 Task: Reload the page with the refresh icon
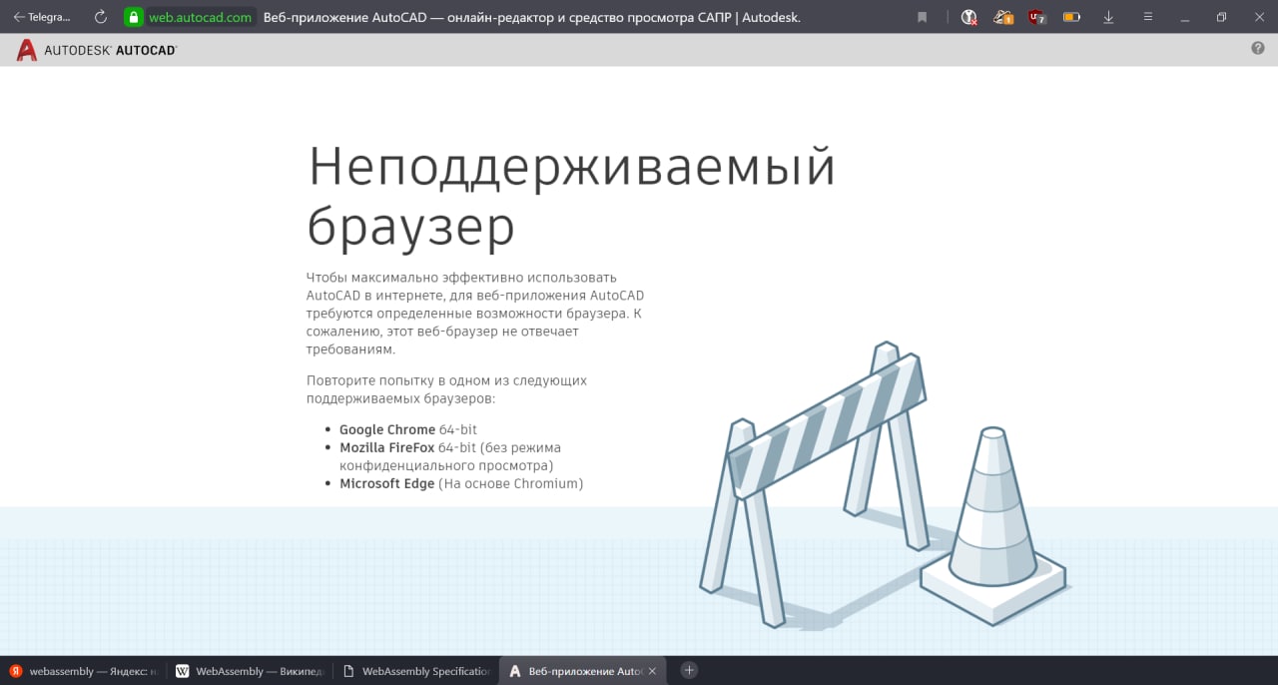[x=100, y=17]
